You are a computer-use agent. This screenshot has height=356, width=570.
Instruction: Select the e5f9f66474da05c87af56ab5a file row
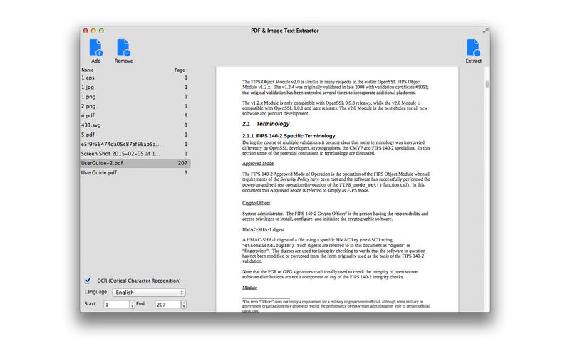[x=135, y=145]
